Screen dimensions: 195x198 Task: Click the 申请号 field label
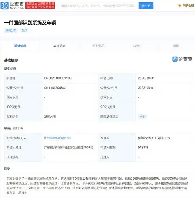coord(11,78)
